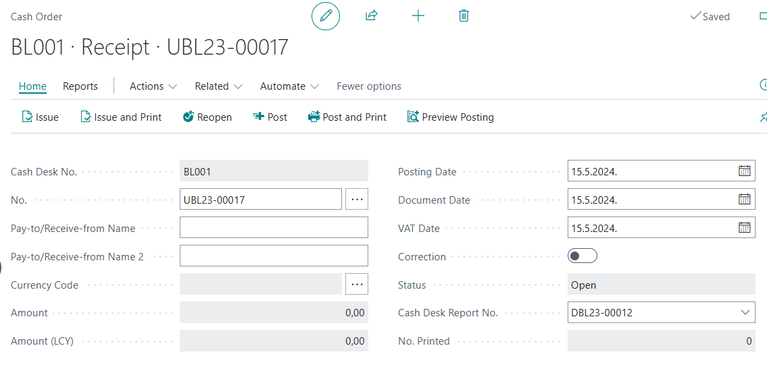The height and width of the screenshot is (377, 767).
Task: Click Post and Print action
Action: pos(347,117)
